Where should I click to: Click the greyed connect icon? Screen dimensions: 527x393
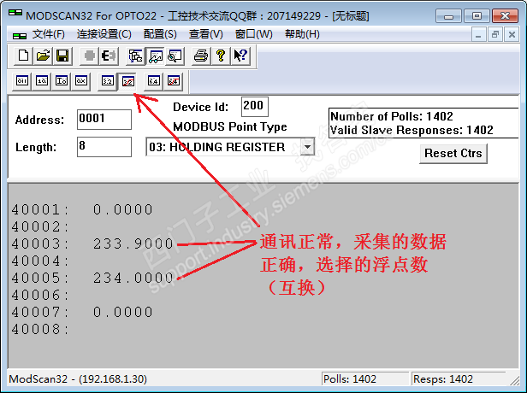tap(89, 56)
